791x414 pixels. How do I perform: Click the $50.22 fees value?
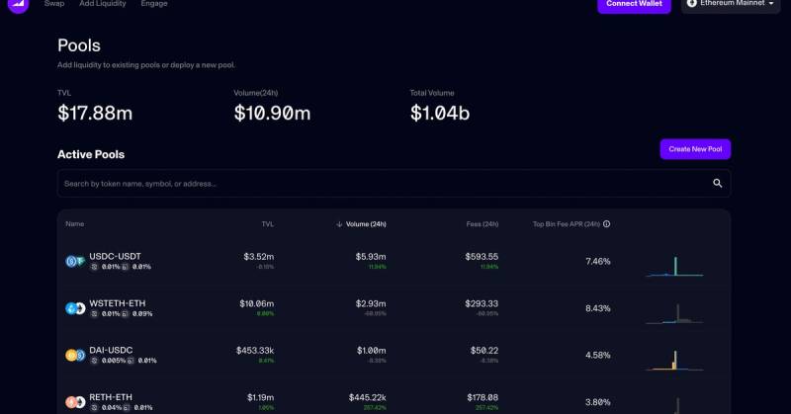(x=484, y=351)
